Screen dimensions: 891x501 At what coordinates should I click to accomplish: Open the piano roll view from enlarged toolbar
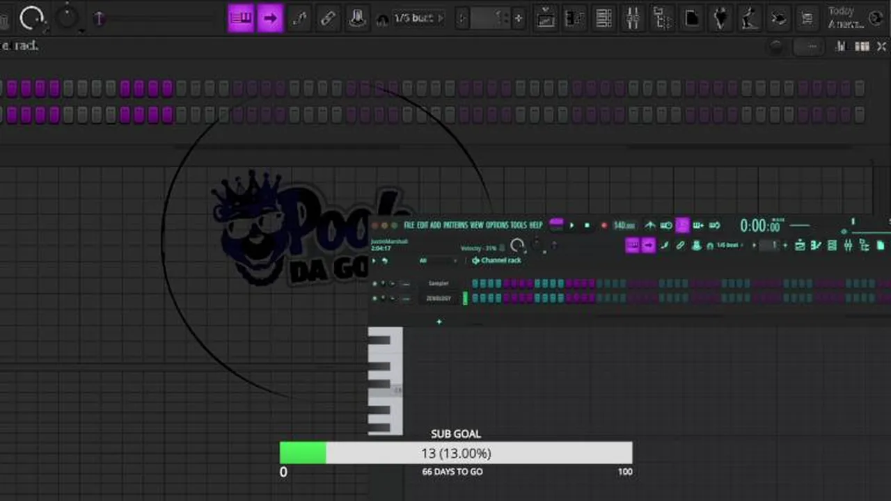(x=574, y=18)
